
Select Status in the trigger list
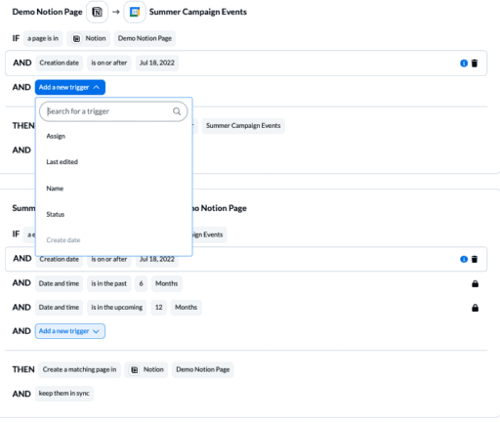point(56,214)
